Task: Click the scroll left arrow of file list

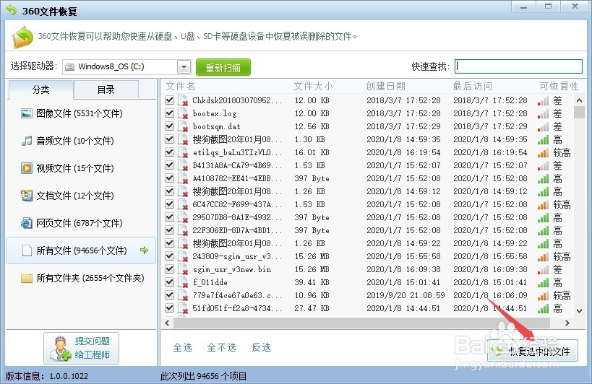Action: coord(167,323)
